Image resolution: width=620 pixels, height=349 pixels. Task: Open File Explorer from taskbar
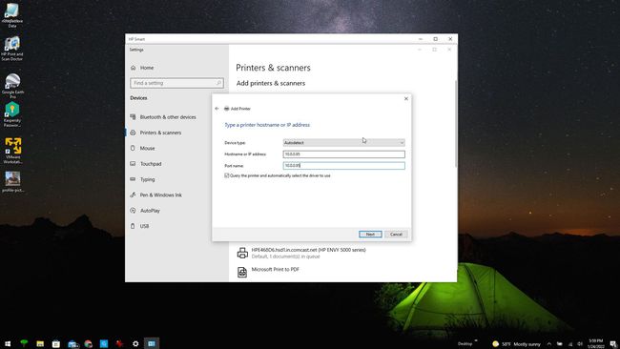tap(40, 344)
